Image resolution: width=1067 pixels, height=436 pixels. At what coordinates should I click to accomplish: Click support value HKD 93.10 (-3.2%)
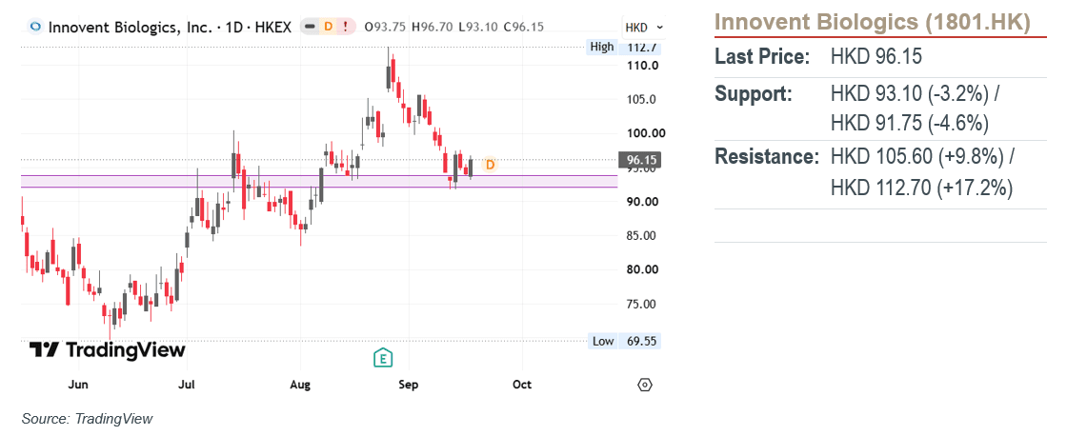(915, 94)
